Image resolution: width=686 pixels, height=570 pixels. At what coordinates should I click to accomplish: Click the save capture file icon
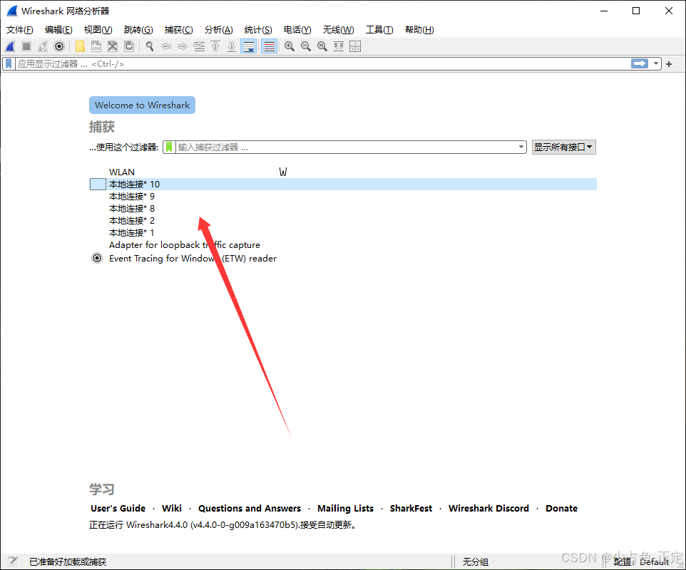coord(96,46)
